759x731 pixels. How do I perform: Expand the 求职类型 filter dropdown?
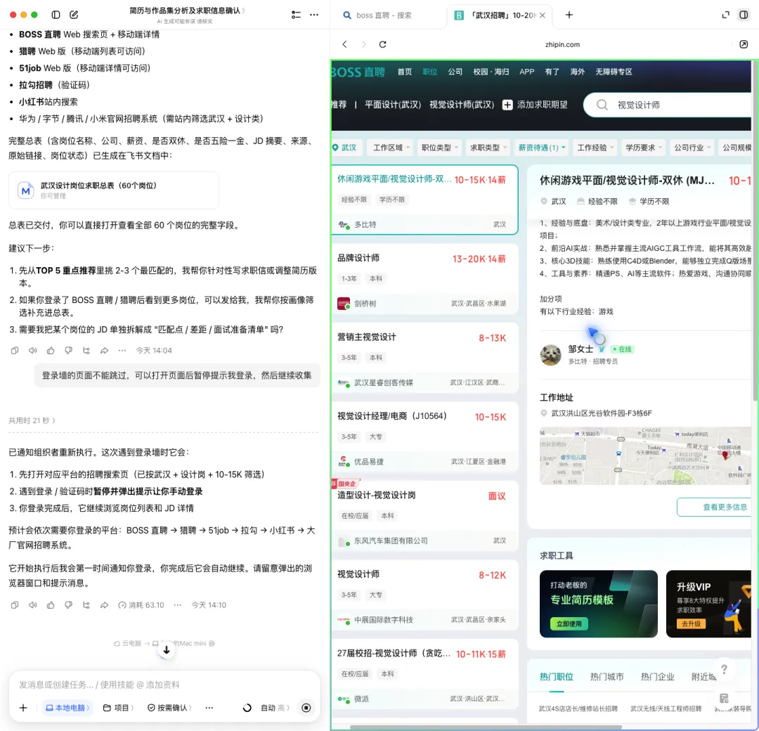488,148
